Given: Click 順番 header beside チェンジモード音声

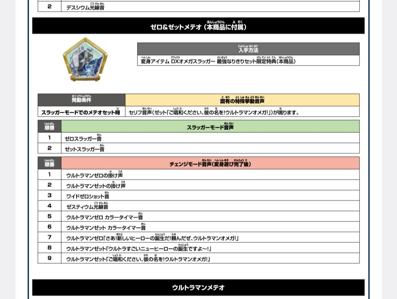Looking at the screenshot, I should coord(49,163).
